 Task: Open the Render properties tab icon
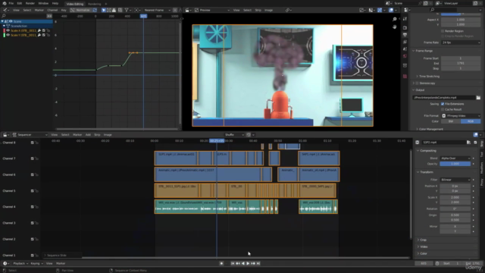click(x=405, y=27)
